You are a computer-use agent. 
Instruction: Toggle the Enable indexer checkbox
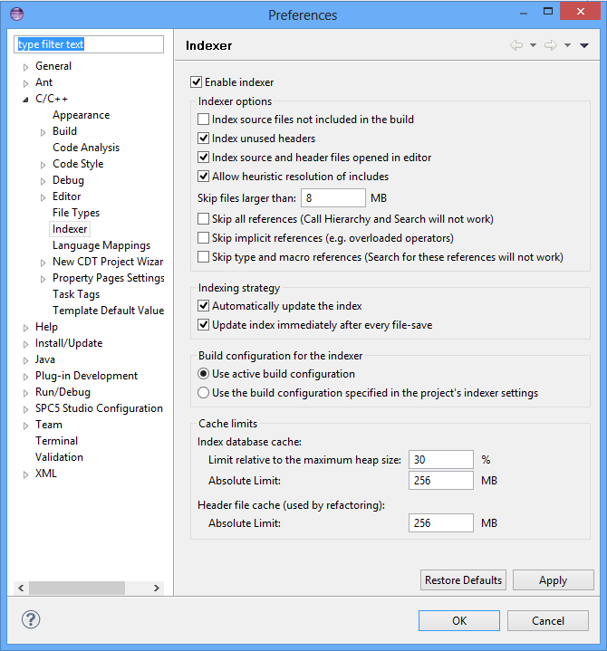196,82
